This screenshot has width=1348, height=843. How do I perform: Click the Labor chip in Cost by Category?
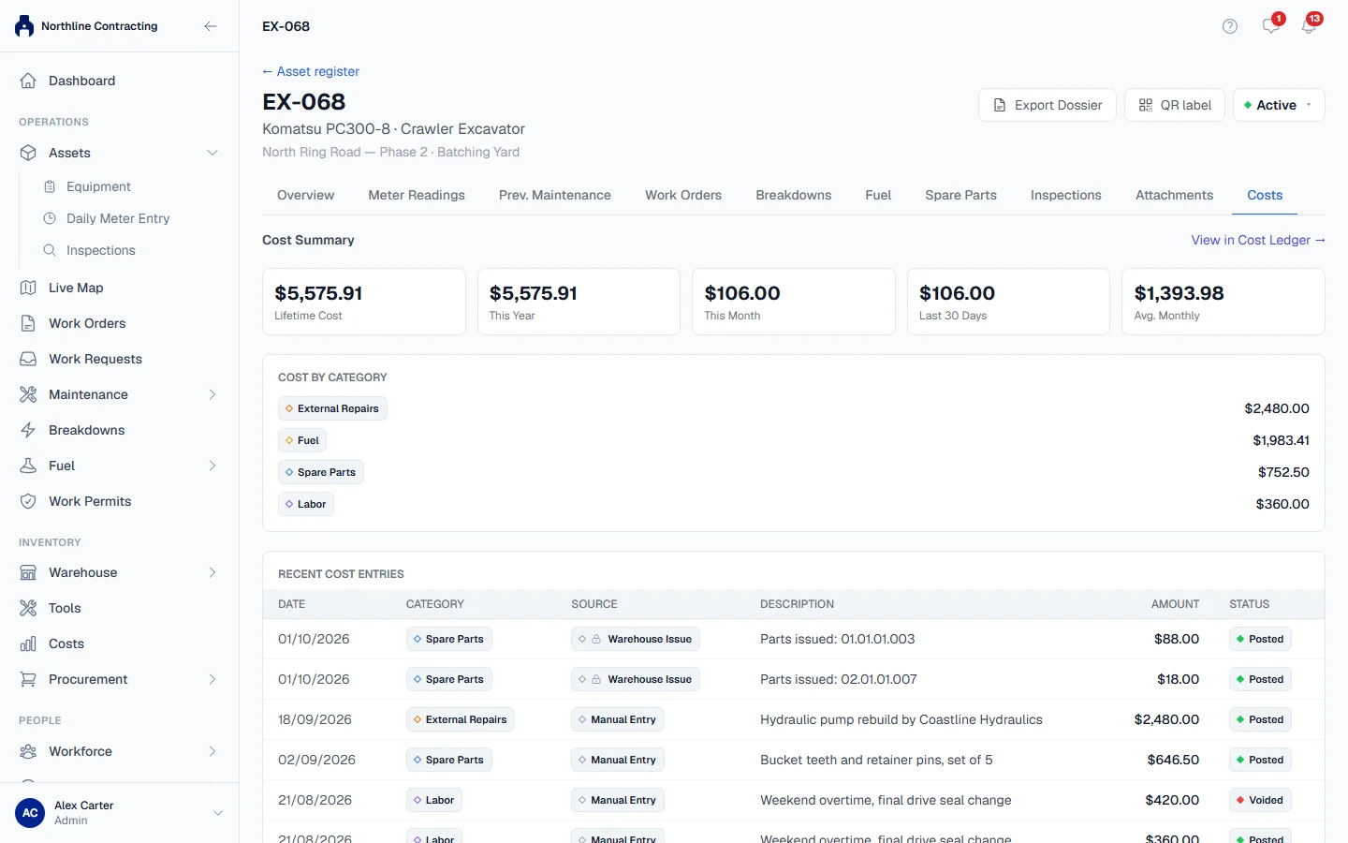[306, 504]
